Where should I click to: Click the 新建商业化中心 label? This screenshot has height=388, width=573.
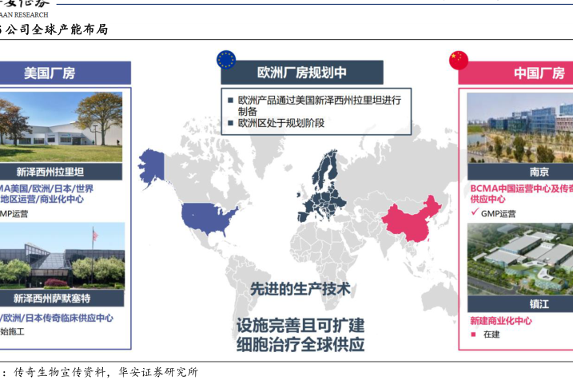[500, 321]
